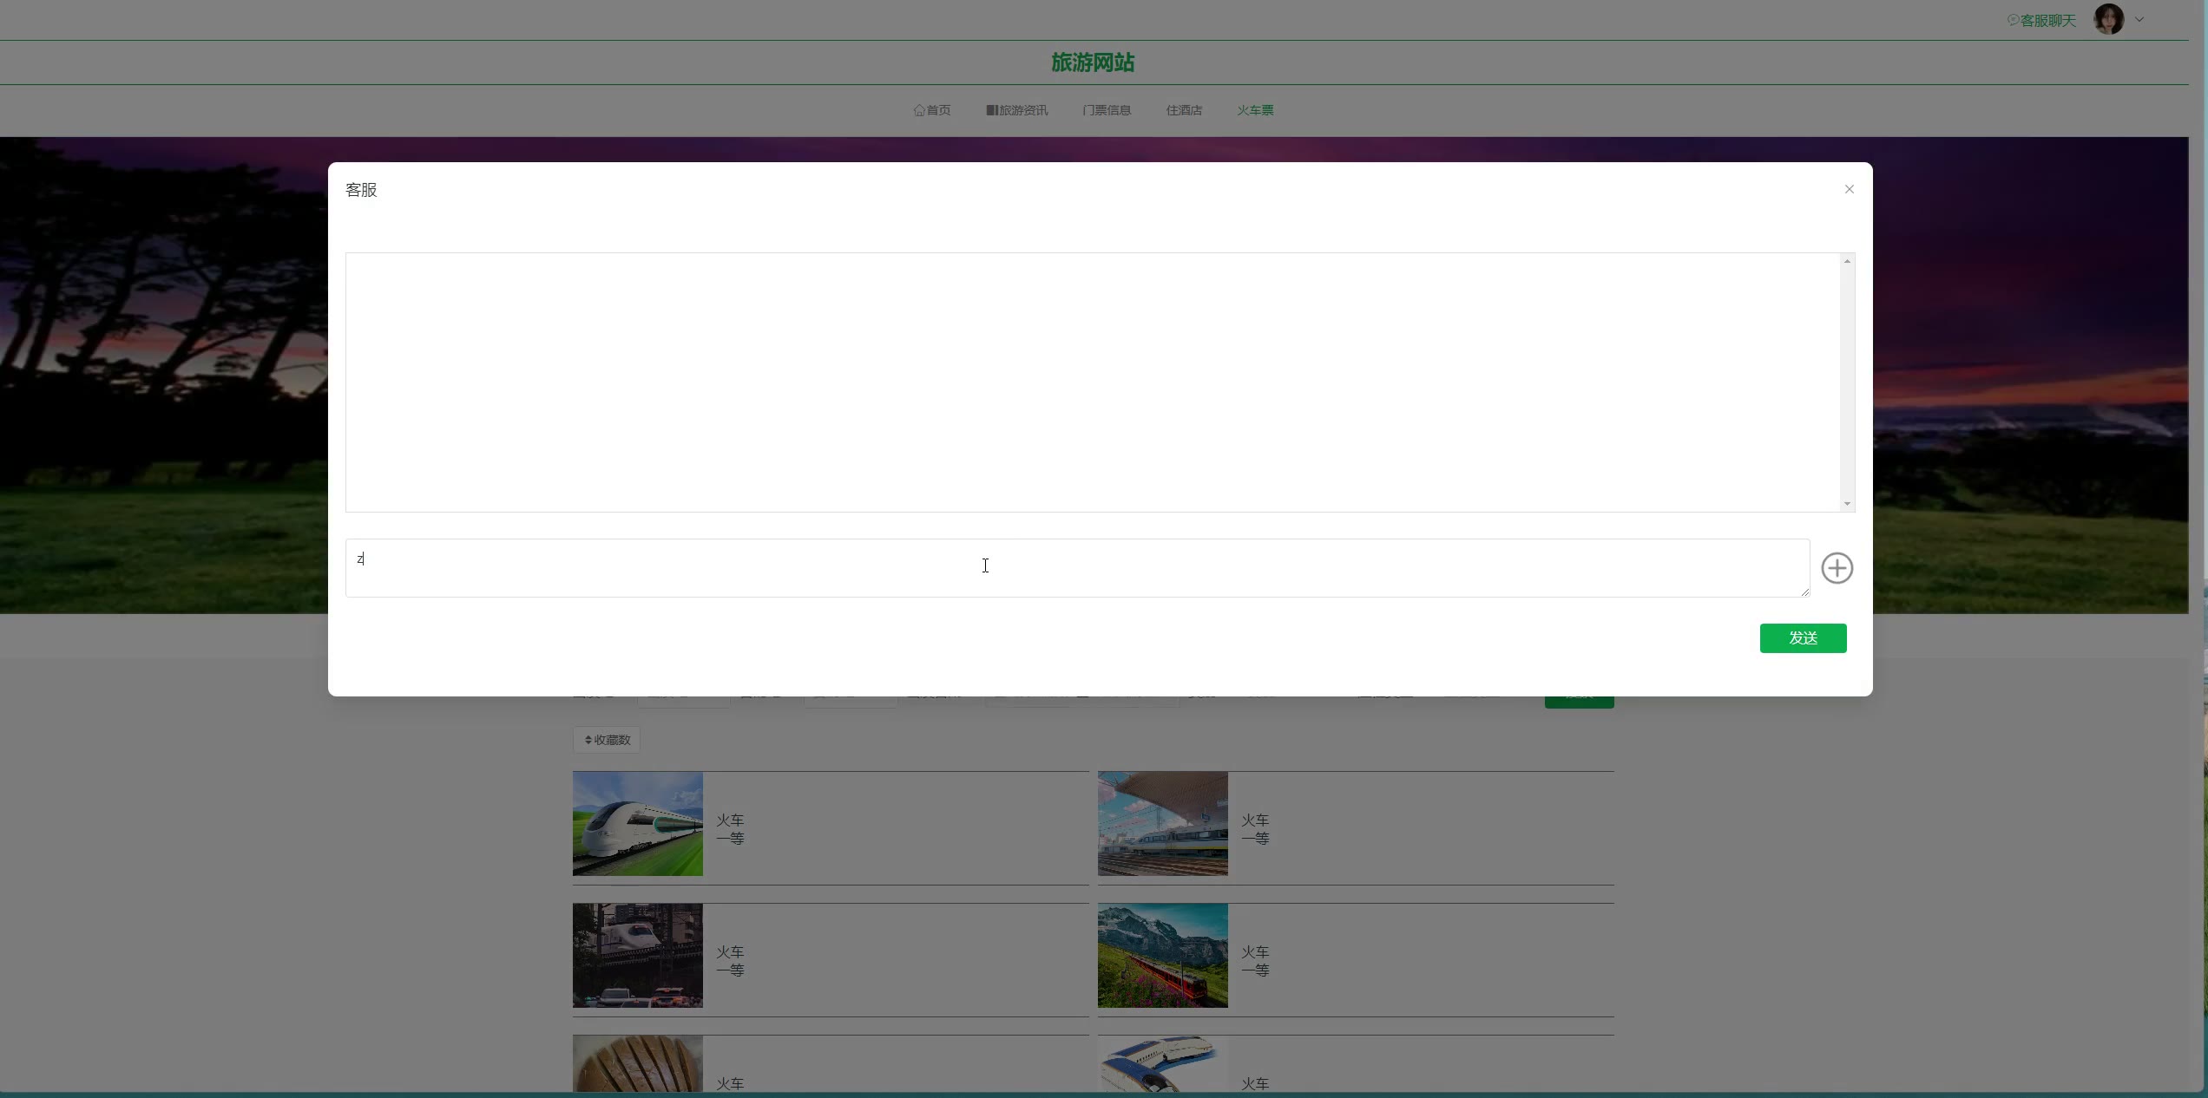Open the mountain red train thumbnail

click(x=1162, y=955)
